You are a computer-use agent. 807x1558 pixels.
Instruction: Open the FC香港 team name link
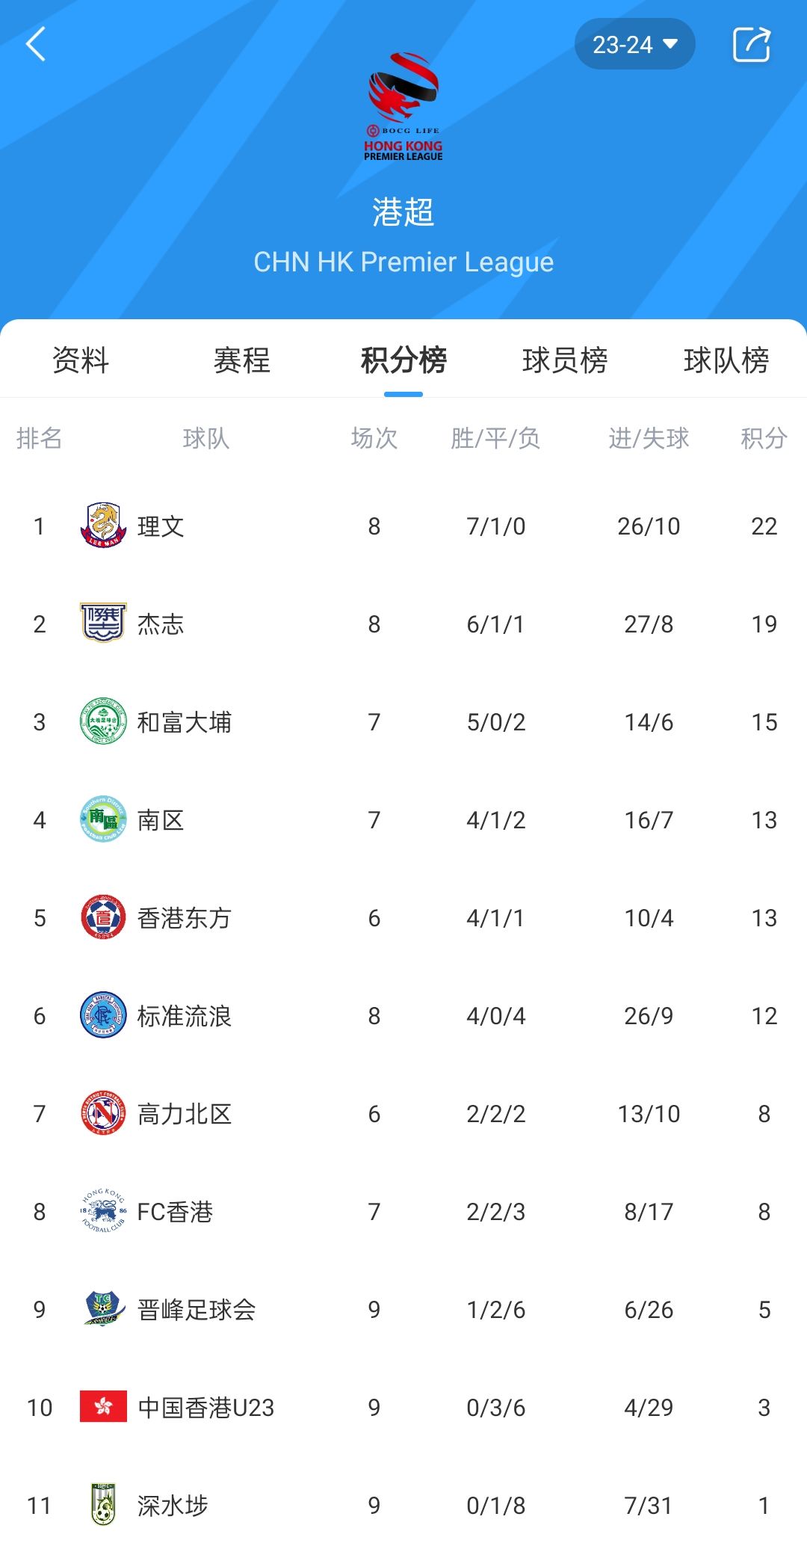coord(176,1212)
